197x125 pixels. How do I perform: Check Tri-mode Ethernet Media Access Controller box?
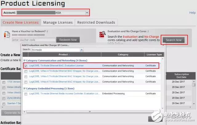[x=26, y=93]
